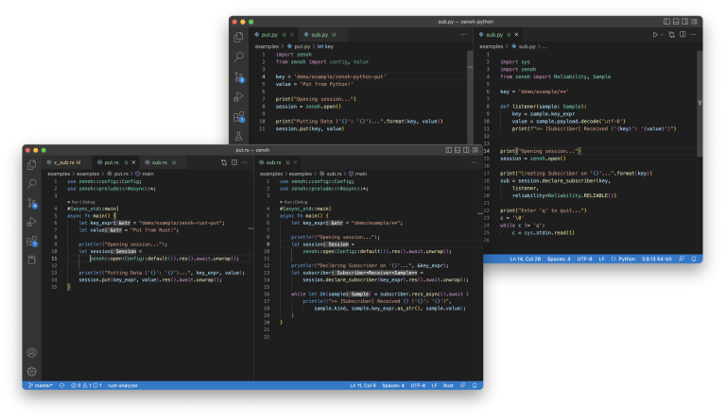Open Source Control in the zenoh-python window
Image resolution: width=726 pixels, height=419 pixels.
coord(239,76)
